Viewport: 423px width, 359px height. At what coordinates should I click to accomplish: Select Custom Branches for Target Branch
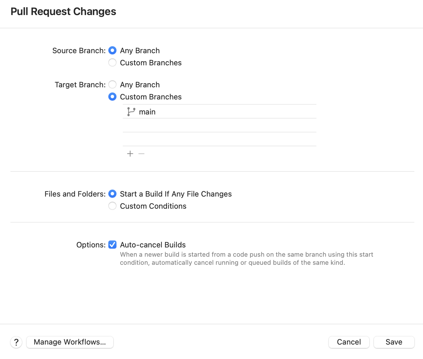coord(112,97)
